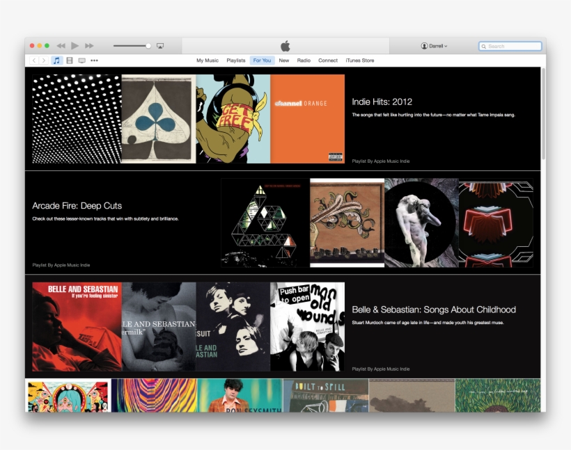The image size is (571, 450).
Task: Go to the Connect tab
Action: point(328,61)
